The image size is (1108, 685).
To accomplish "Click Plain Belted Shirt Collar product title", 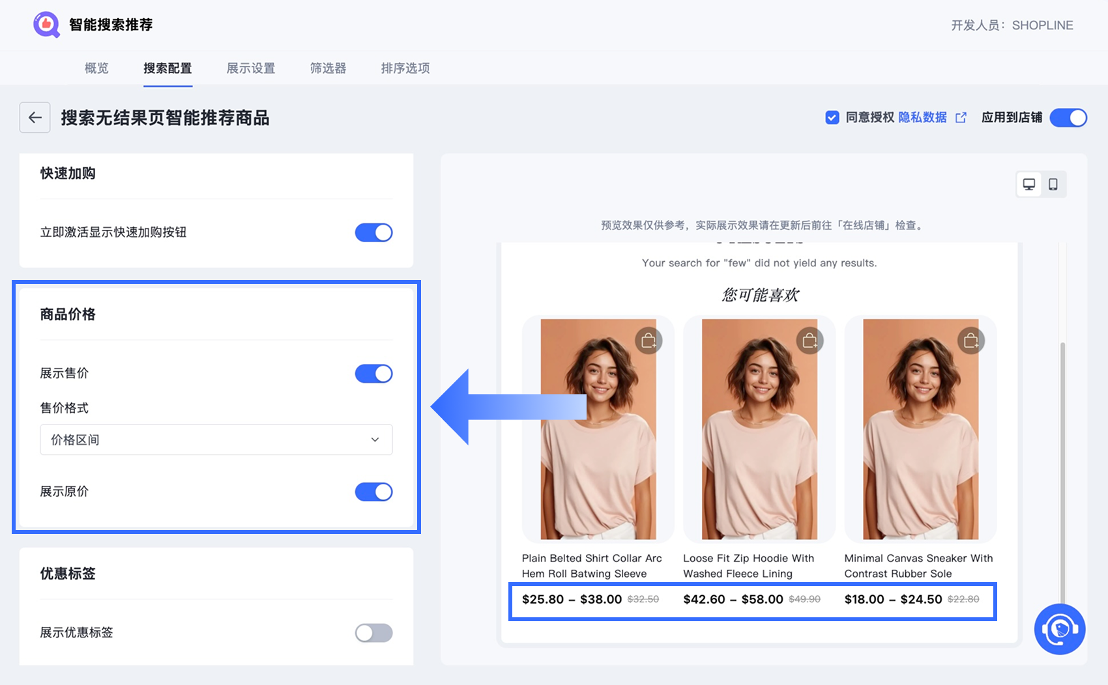I will coord(592,566).
